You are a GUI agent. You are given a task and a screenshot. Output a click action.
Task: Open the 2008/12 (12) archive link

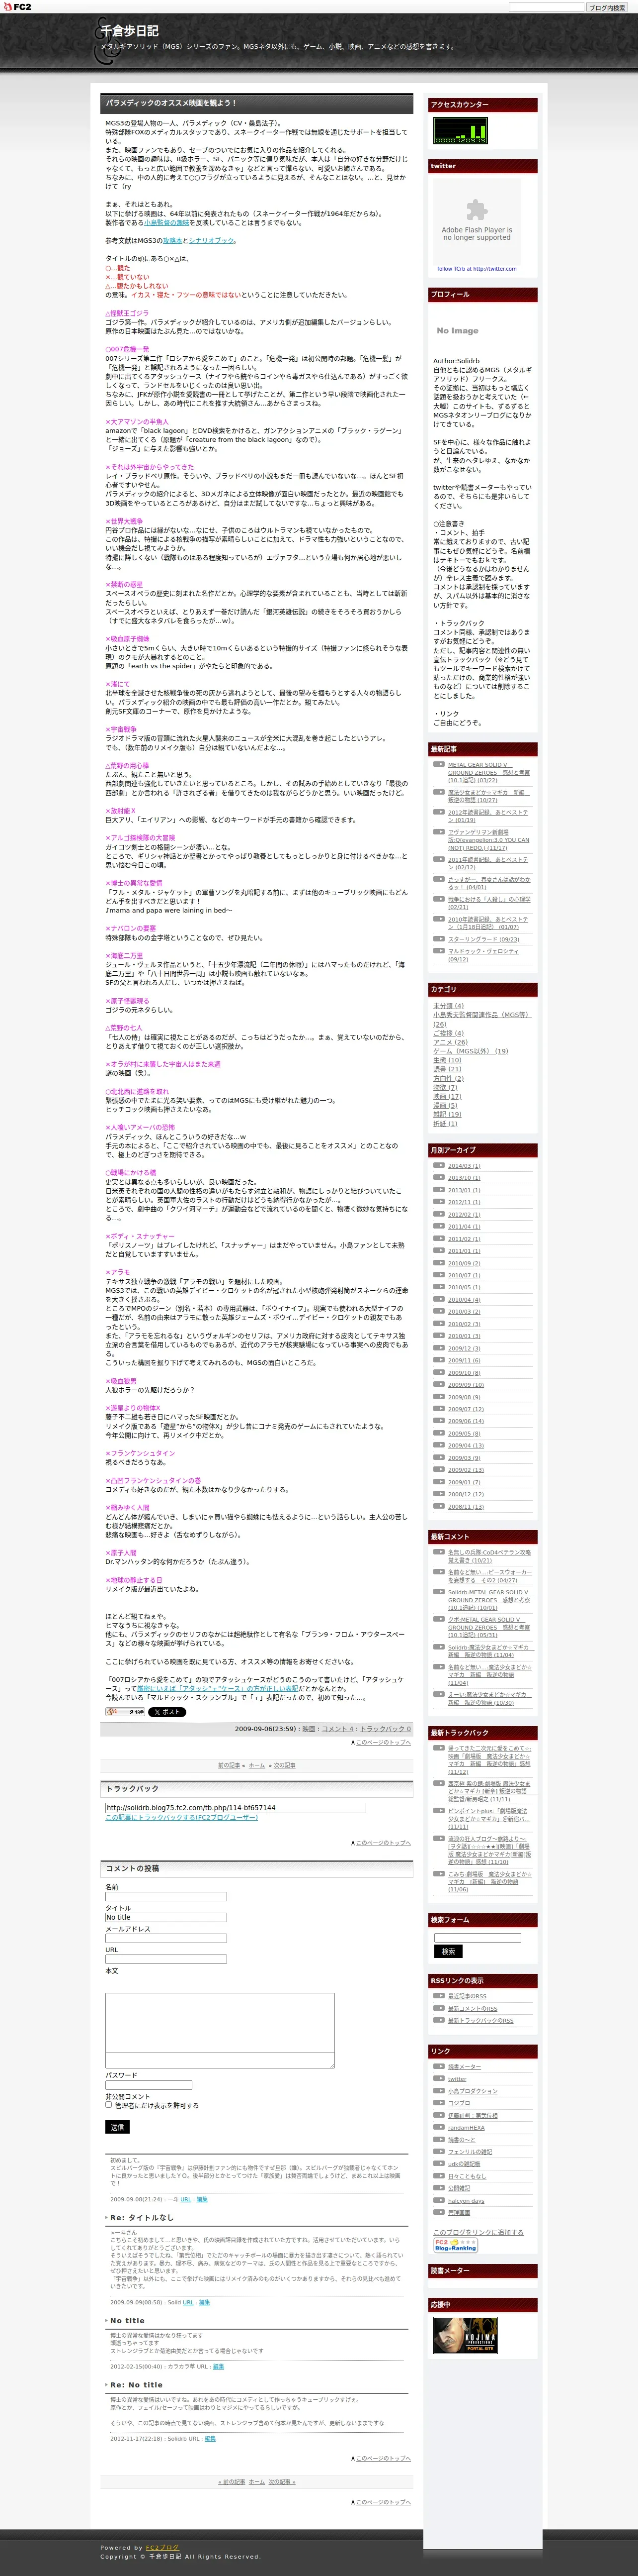coord(465,1494)
